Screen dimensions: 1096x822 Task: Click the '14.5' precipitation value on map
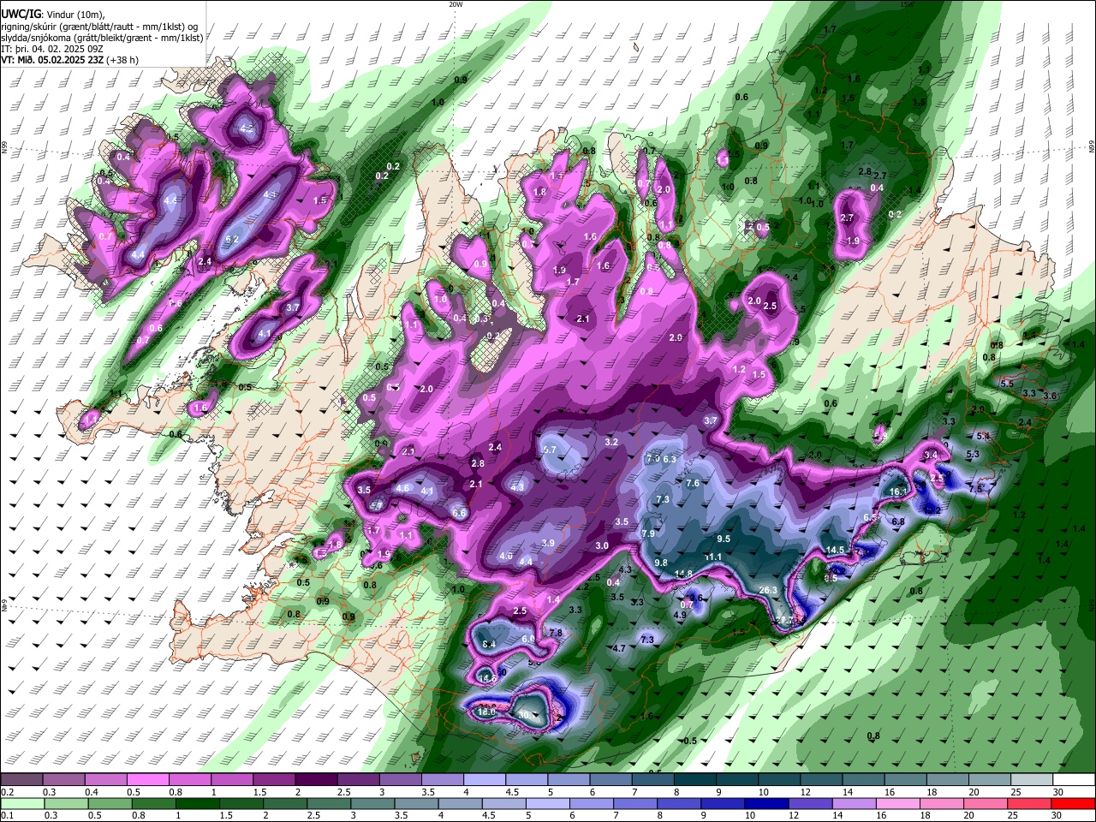point(836,550)
